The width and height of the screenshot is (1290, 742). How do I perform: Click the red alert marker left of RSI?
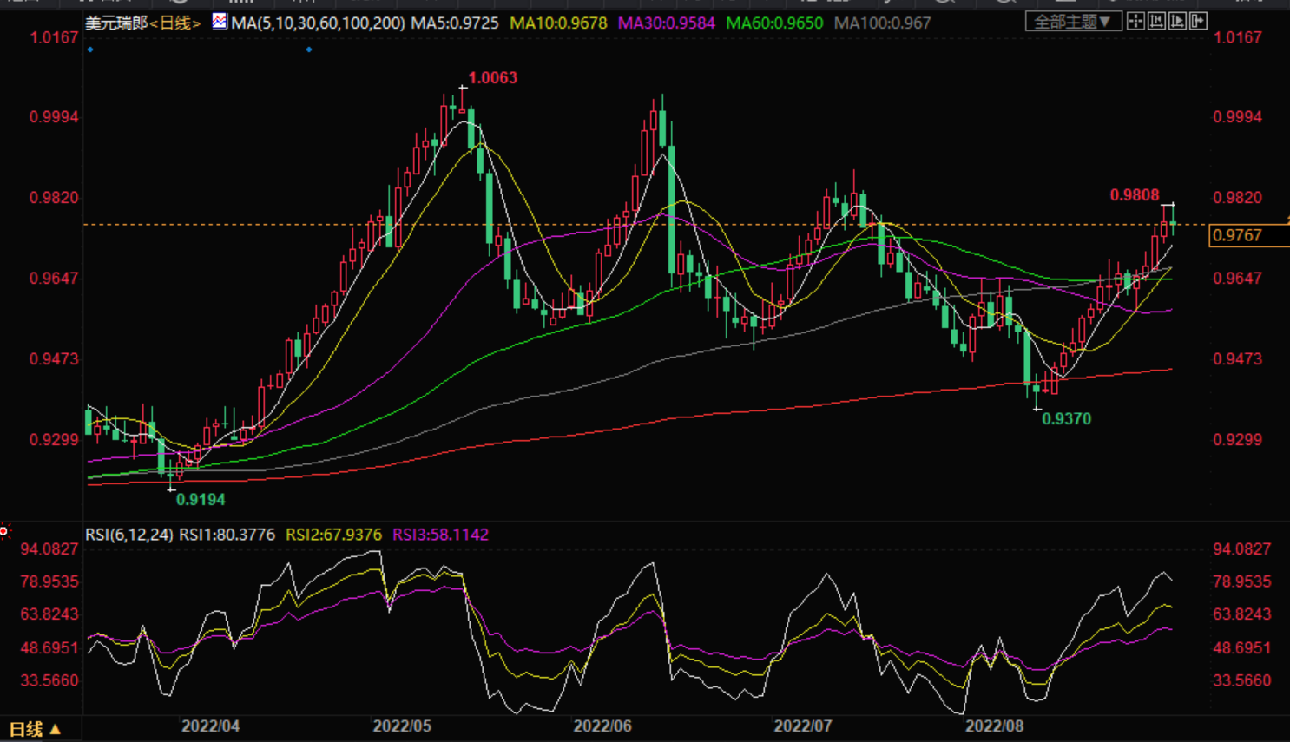coord(4,530)
